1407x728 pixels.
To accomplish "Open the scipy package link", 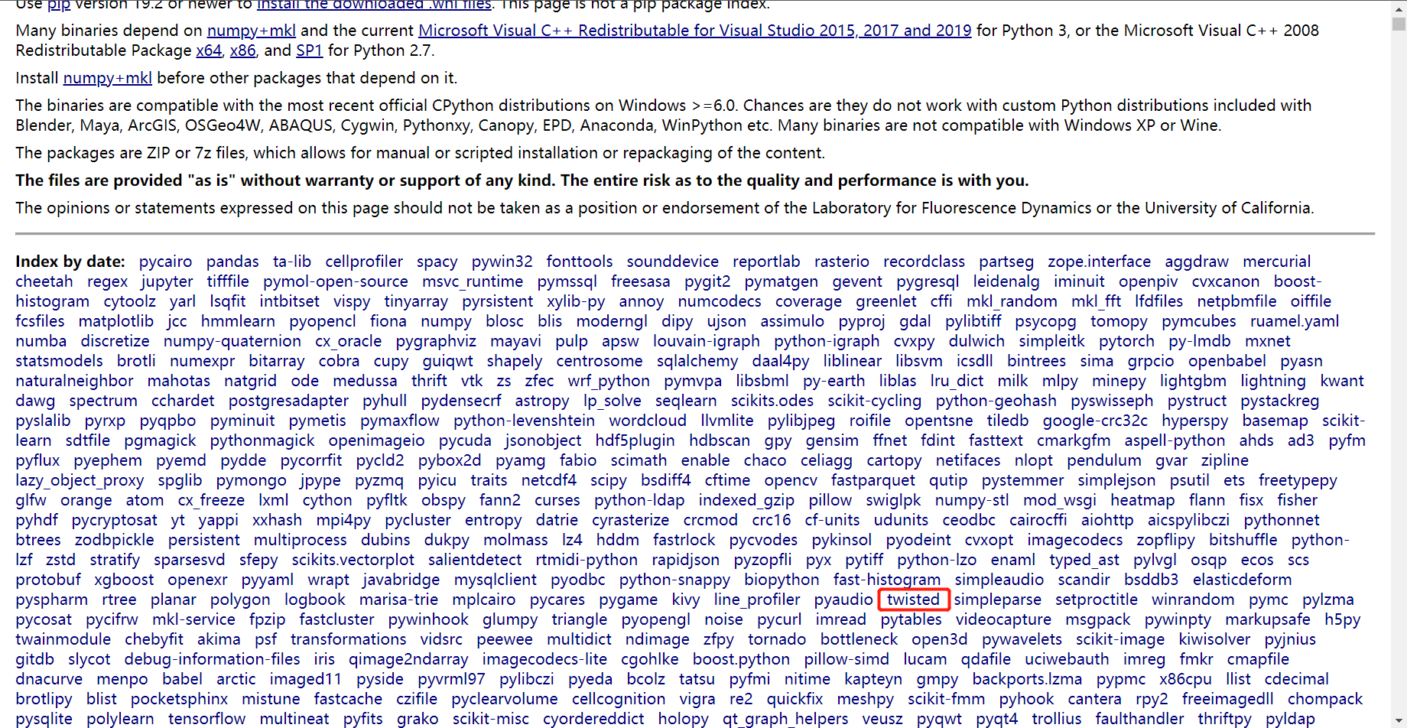I will pos(609,480).
